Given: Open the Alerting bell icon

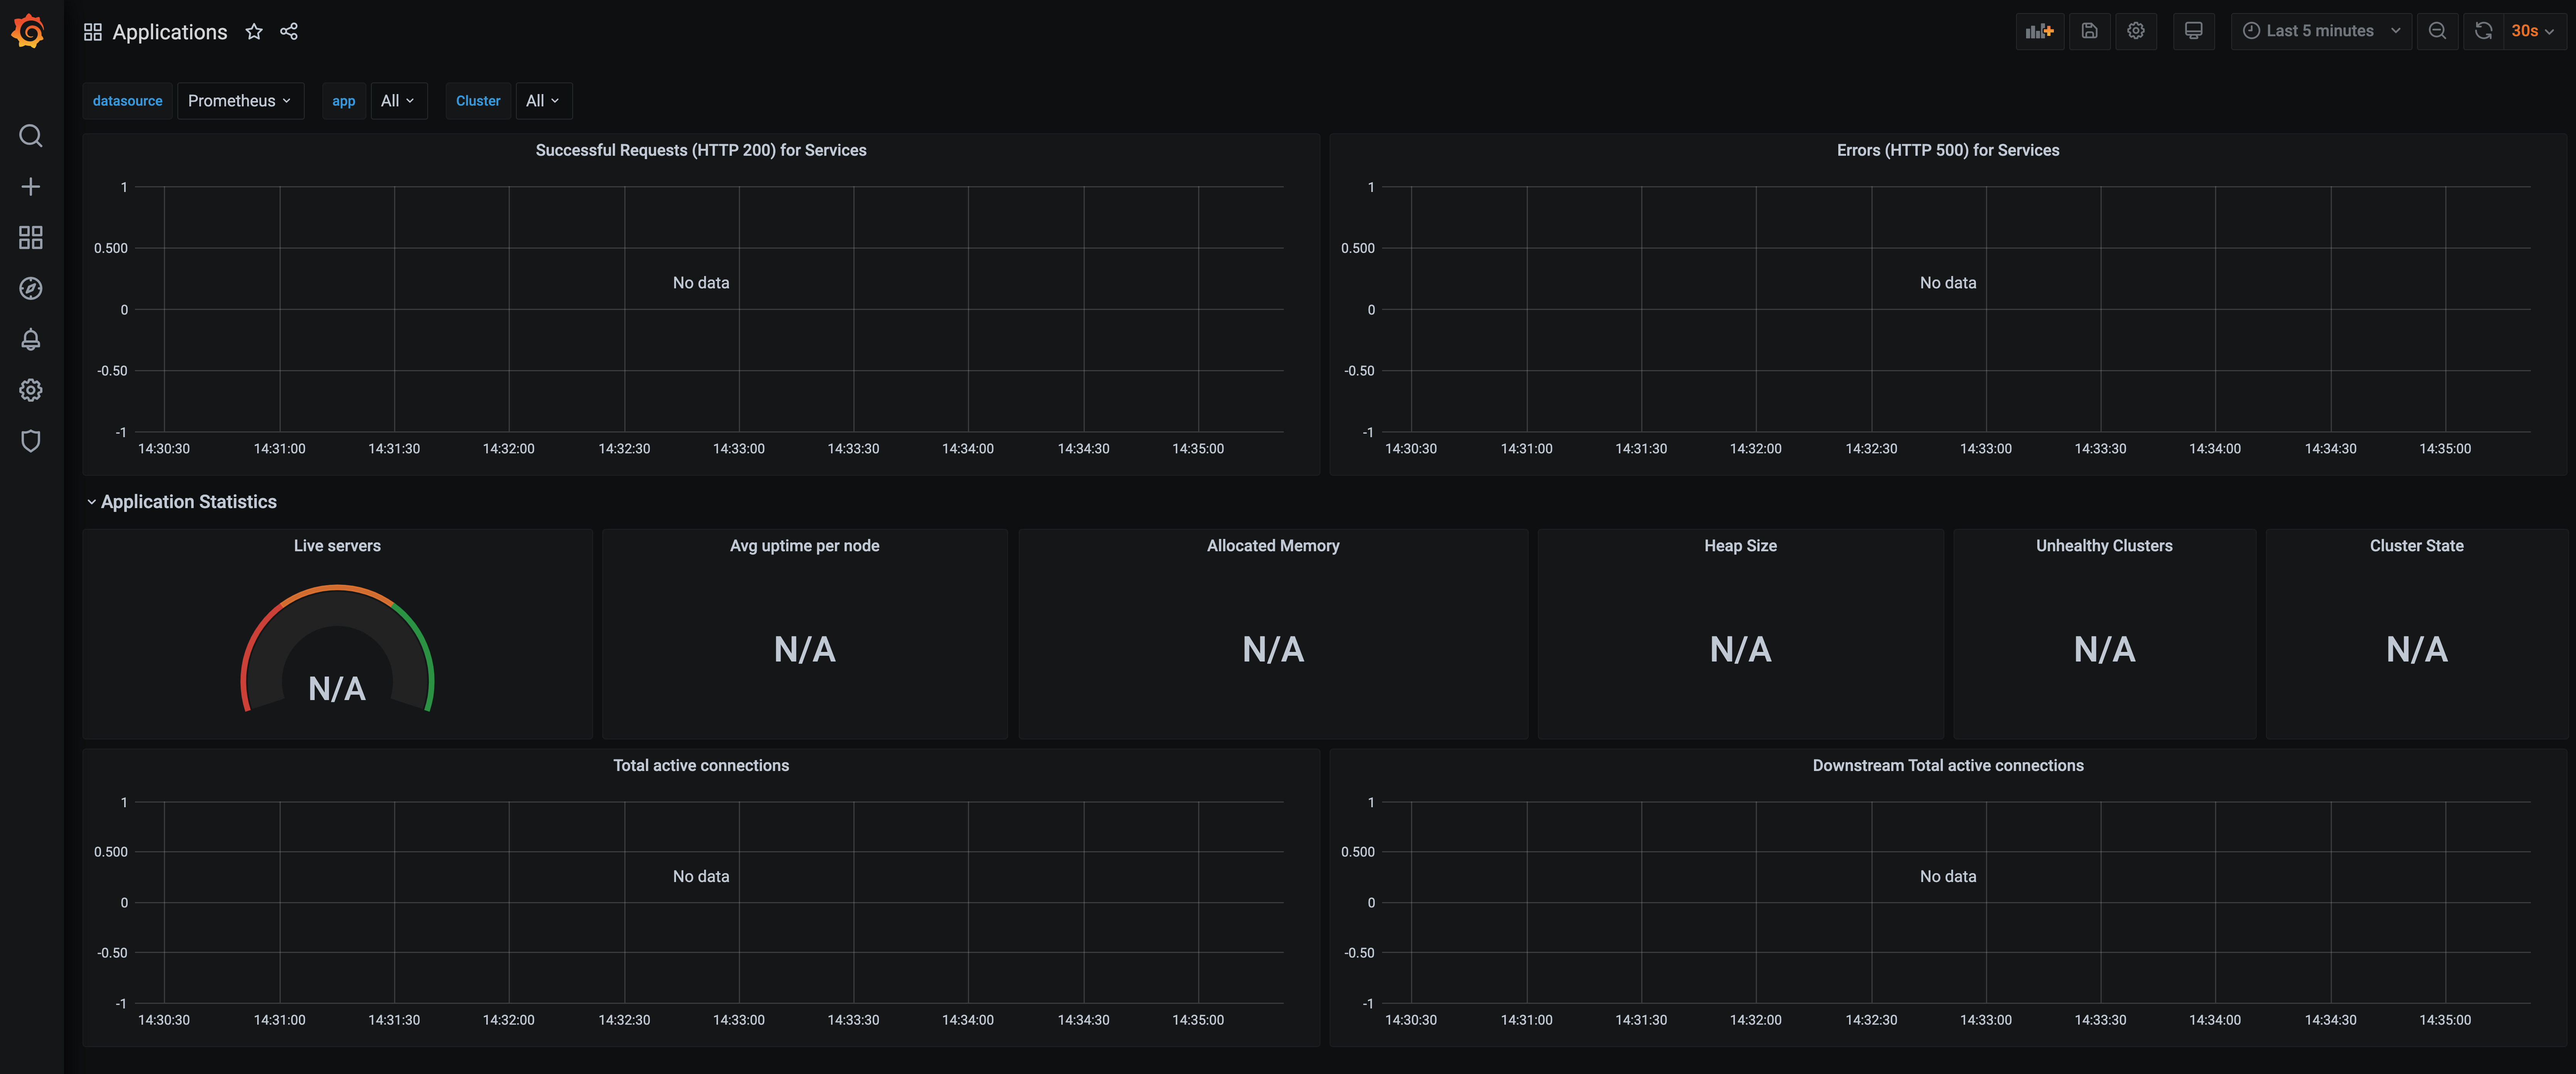Looking at the screenshot, I should (30, 339).
